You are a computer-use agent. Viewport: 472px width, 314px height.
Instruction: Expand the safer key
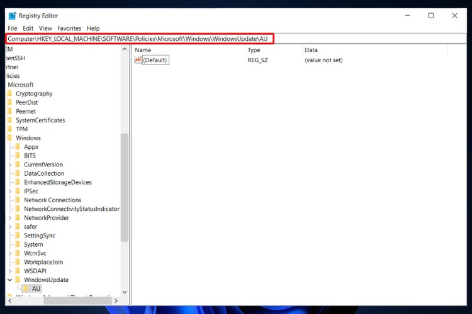(x=9, y=227)
